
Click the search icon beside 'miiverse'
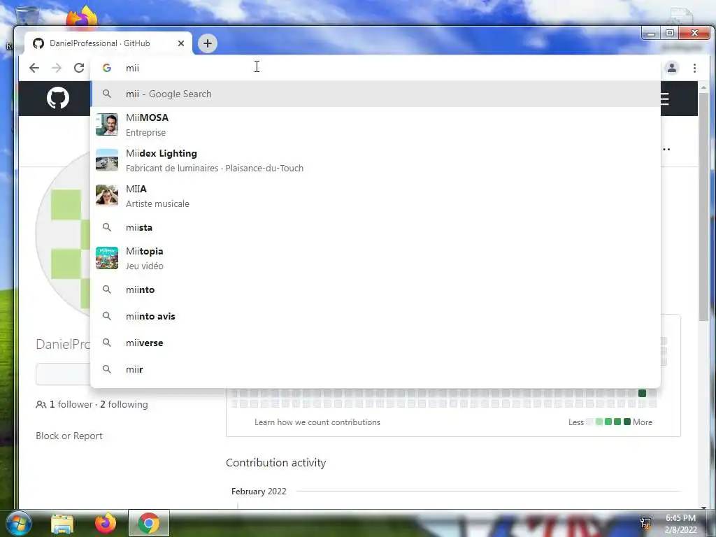point(107,342)
